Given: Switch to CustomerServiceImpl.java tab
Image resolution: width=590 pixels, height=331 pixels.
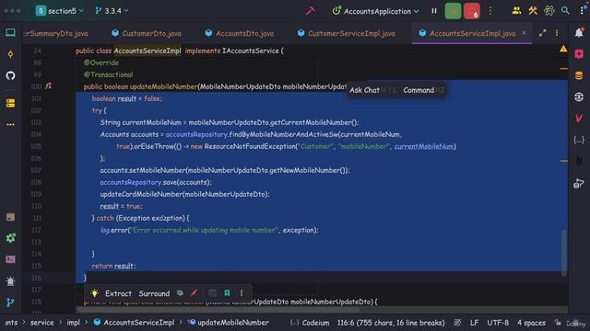Looking at the screenshot, I should (x=347, y=33).
